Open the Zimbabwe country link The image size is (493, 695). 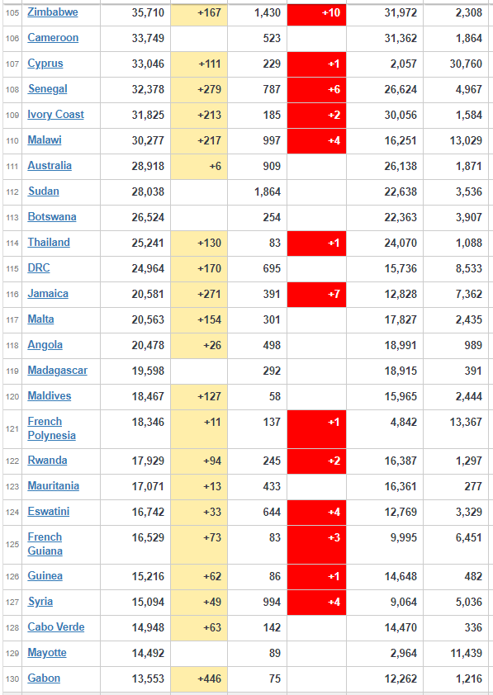point(53,12)
